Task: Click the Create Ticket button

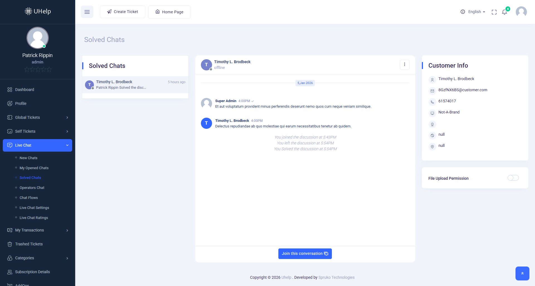Action: pos(123,12)
